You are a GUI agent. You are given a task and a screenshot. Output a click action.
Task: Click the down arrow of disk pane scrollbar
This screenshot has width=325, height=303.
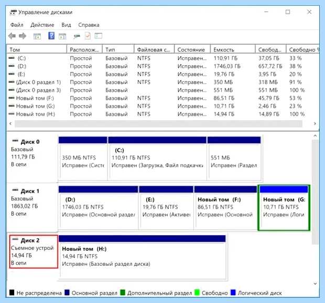(x=315, y=284)
